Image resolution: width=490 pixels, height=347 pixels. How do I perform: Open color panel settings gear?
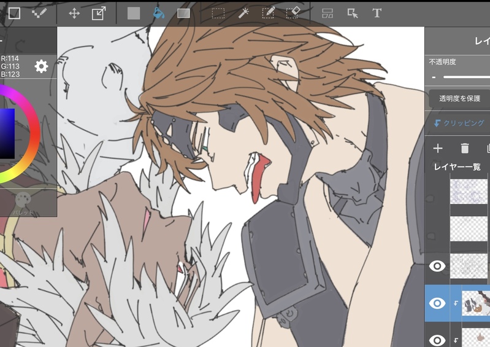(41, 66)
